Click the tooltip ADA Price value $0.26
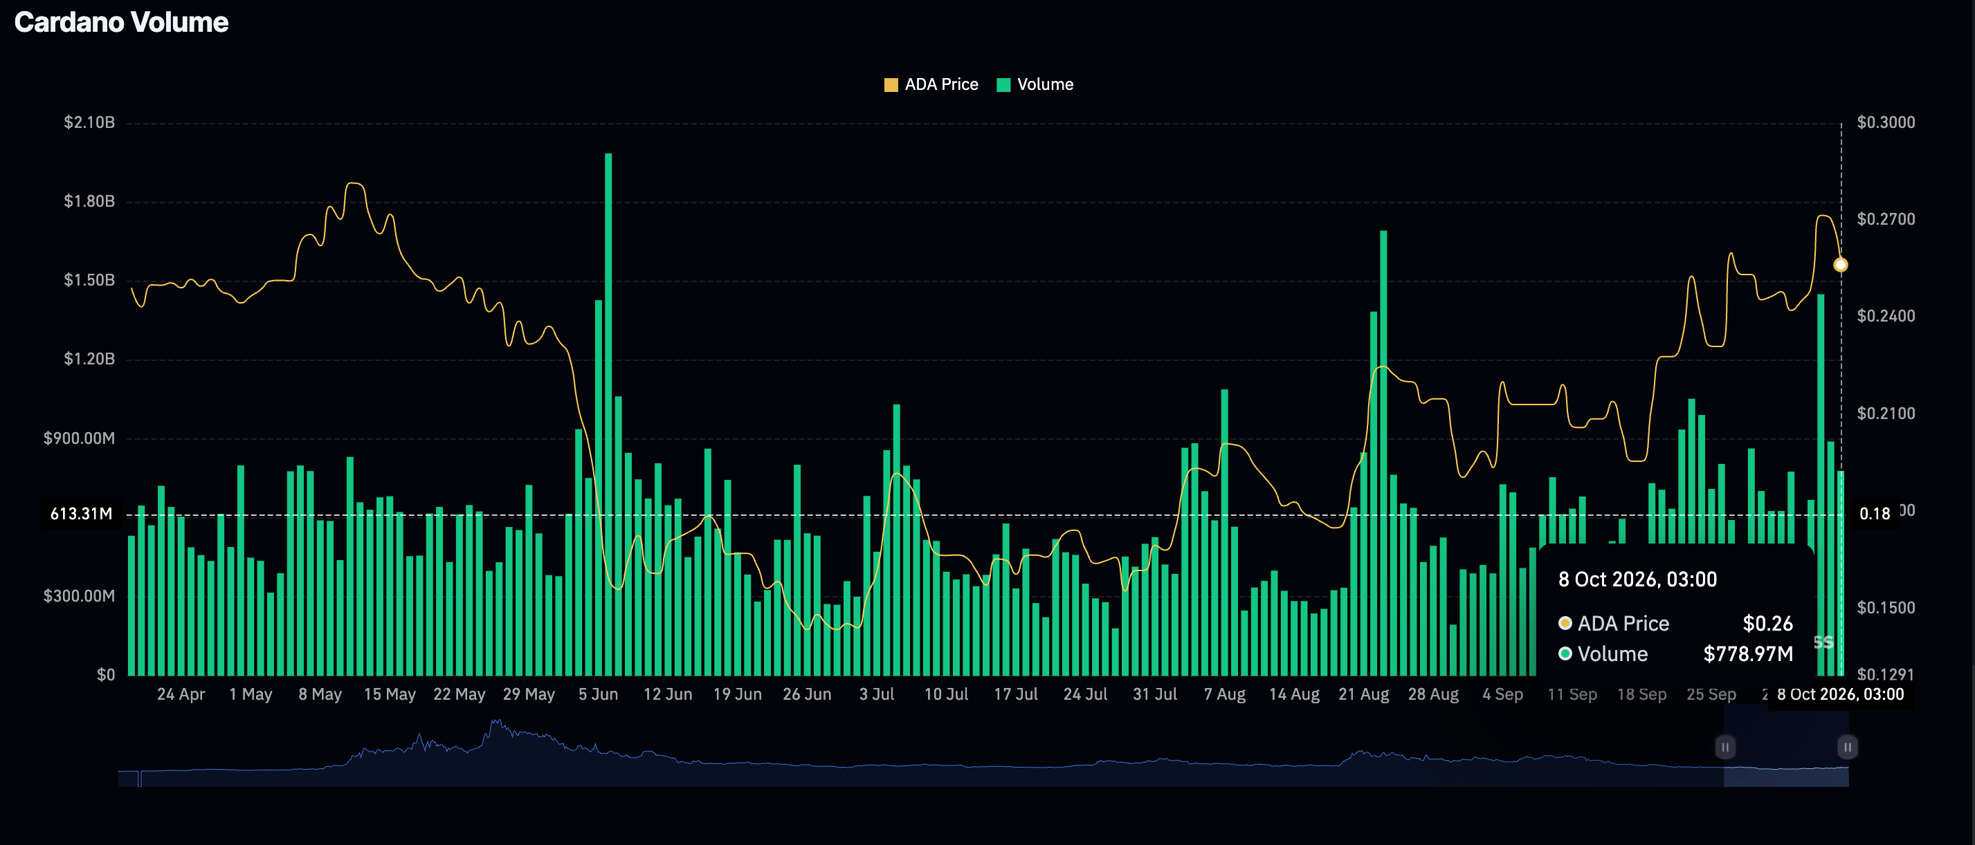The image size is (1975, 845). 1768,624
